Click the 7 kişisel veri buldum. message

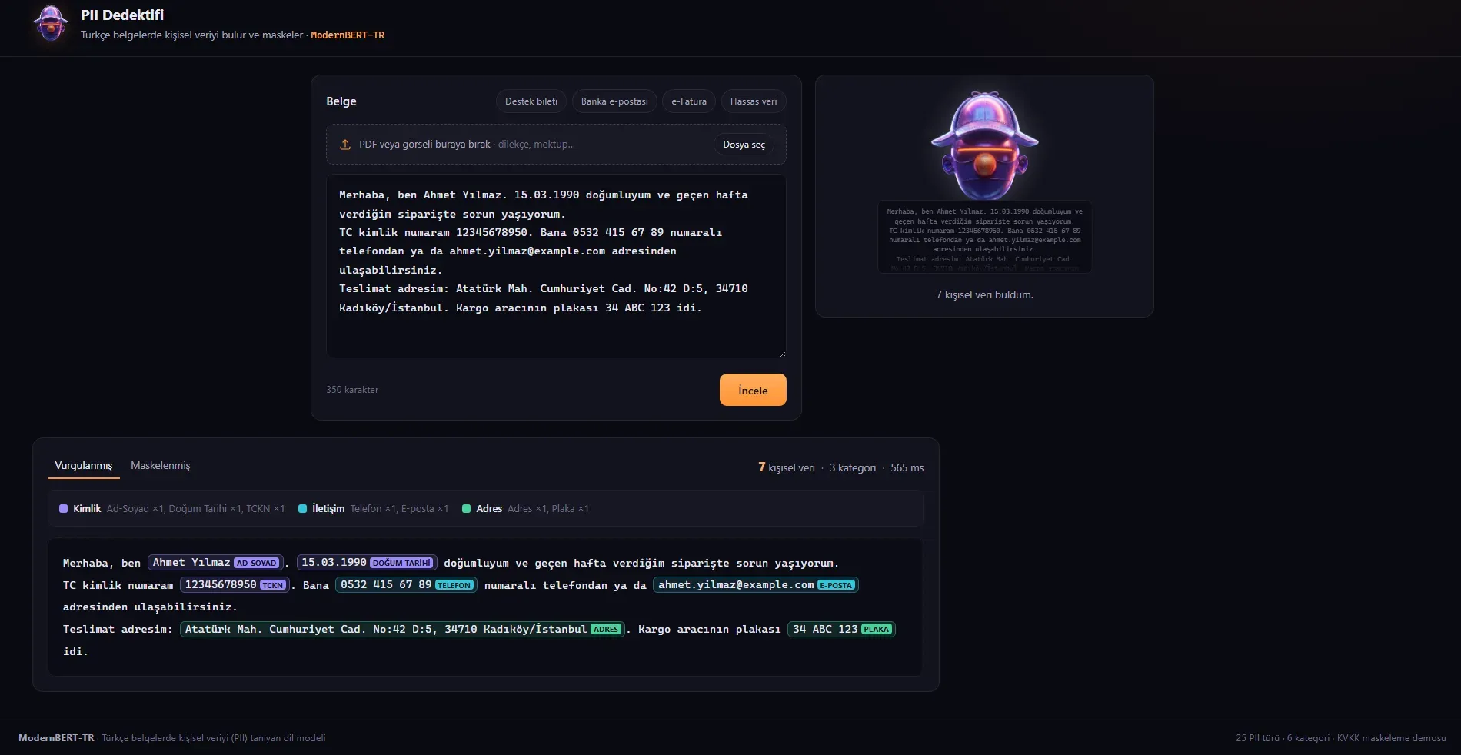(984, 295)
